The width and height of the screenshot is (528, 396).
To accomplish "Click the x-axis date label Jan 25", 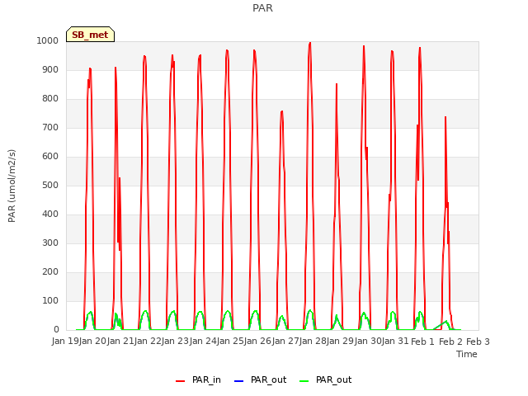I will [230, 342].
